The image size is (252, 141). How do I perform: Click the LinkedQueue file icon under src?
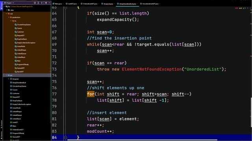pyautogui.click(x=11, y=115)
